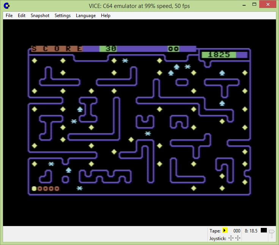The width and height of the screenshot is (279, 245).
Task: Open the Help menu
Action: [106, 16]
